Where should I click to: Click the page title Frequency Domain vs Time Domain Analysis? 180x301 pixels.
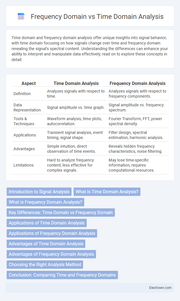[97, 17]
